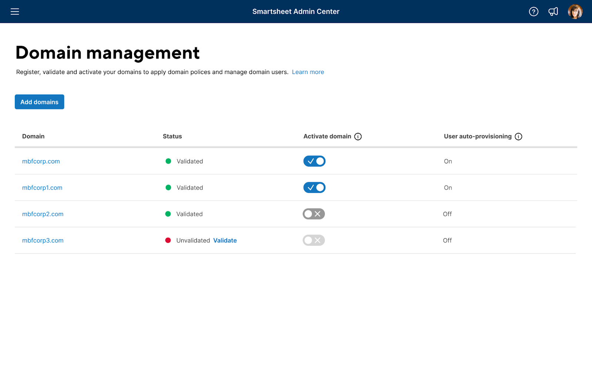Click the info icon beside User auto-provisioning
The image size is (592, 368).
pos(519,136)
